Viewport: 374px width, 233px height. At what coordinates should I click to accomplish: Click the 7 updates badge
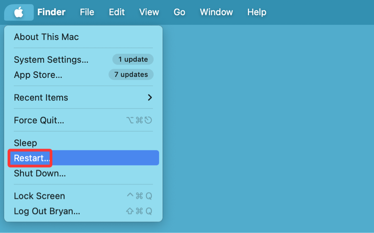131,74
